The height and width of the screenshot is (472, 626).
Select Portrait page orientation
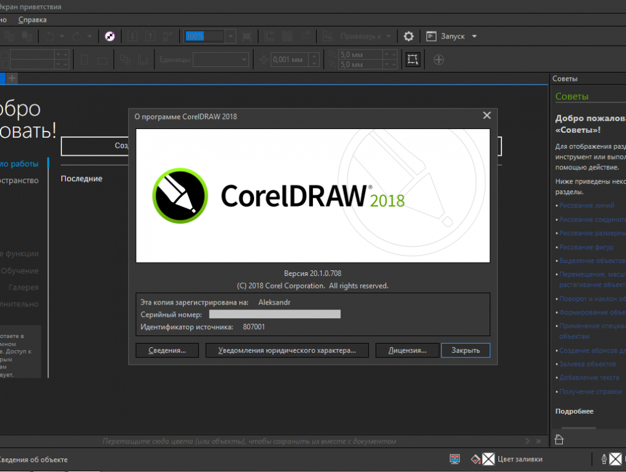point(84,60)
